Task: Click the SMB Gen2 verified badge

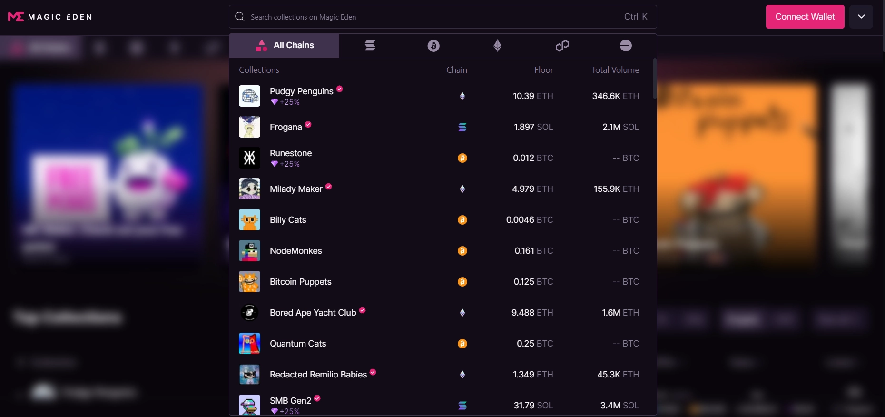Action: [317, 398]
